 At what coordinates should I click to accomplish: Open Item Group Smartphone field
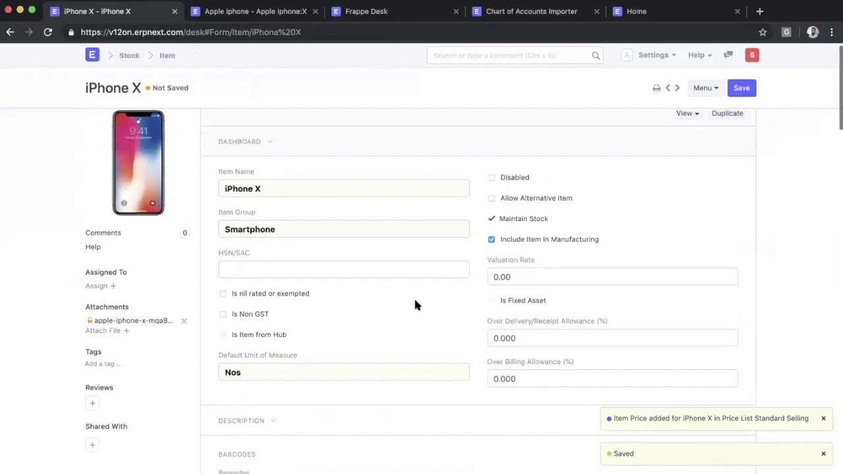pos(344,229)
